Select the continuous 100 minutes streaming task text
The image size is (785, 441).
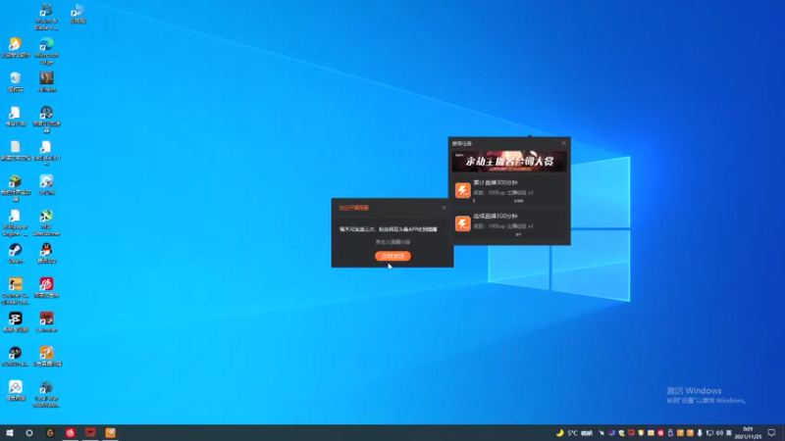(496, 216)
